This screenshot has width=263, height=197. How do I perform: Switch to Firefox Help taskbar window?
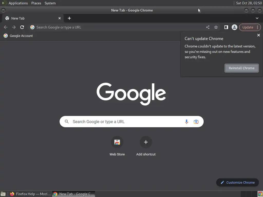pos(30,194)
